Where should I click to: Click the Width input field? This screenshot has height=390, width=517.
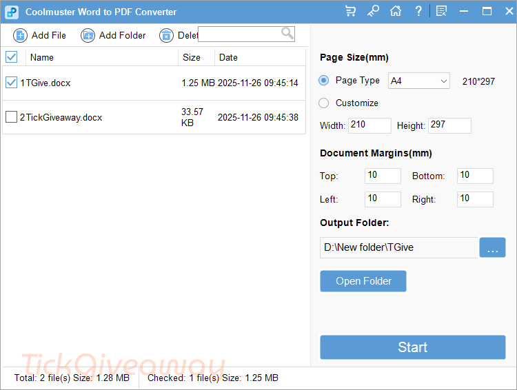click(x=369, y=125)
